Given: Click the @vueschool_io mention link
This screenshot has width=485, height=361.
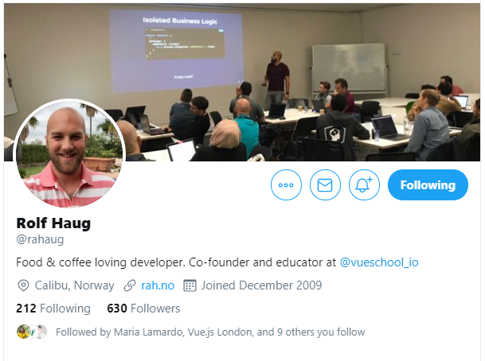Looking at the screenshot, I should [379, 262].
